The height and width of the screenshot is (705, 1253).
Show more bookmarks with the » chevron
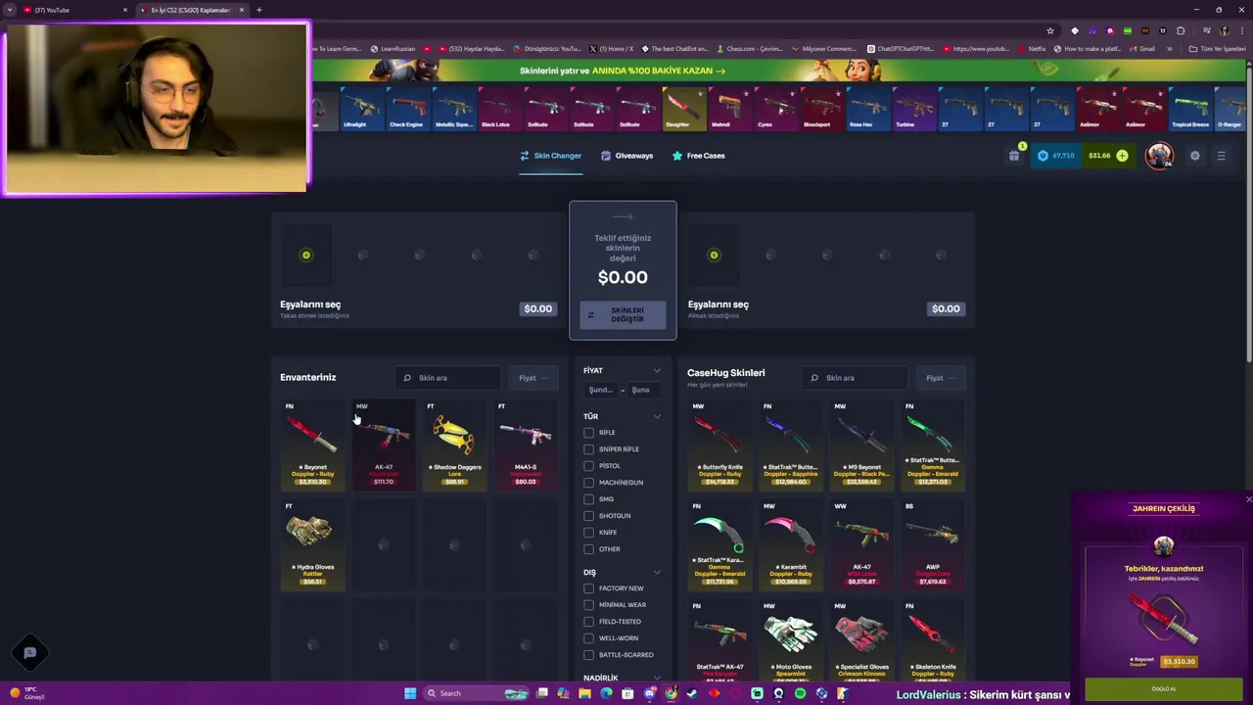pyautogui.click(x=1172, y=48)
